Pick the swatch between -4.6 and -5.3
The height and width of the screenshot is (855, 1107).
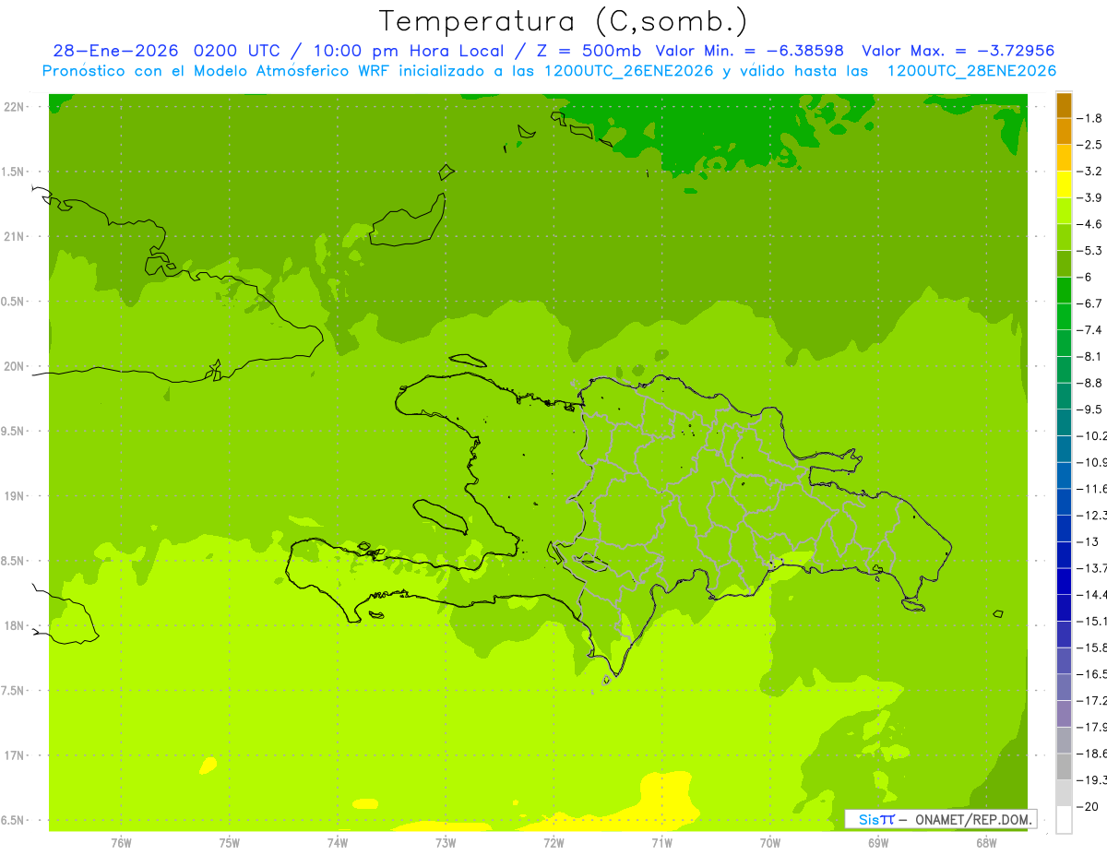point(1064,237)
